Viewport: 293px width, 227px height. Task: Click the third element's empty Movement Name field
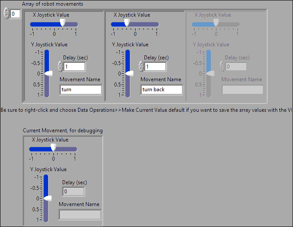[x=242, y=89]
